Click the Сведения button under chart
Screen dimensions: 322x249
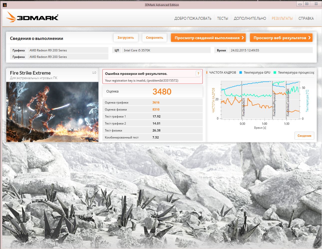click(304, 136)
